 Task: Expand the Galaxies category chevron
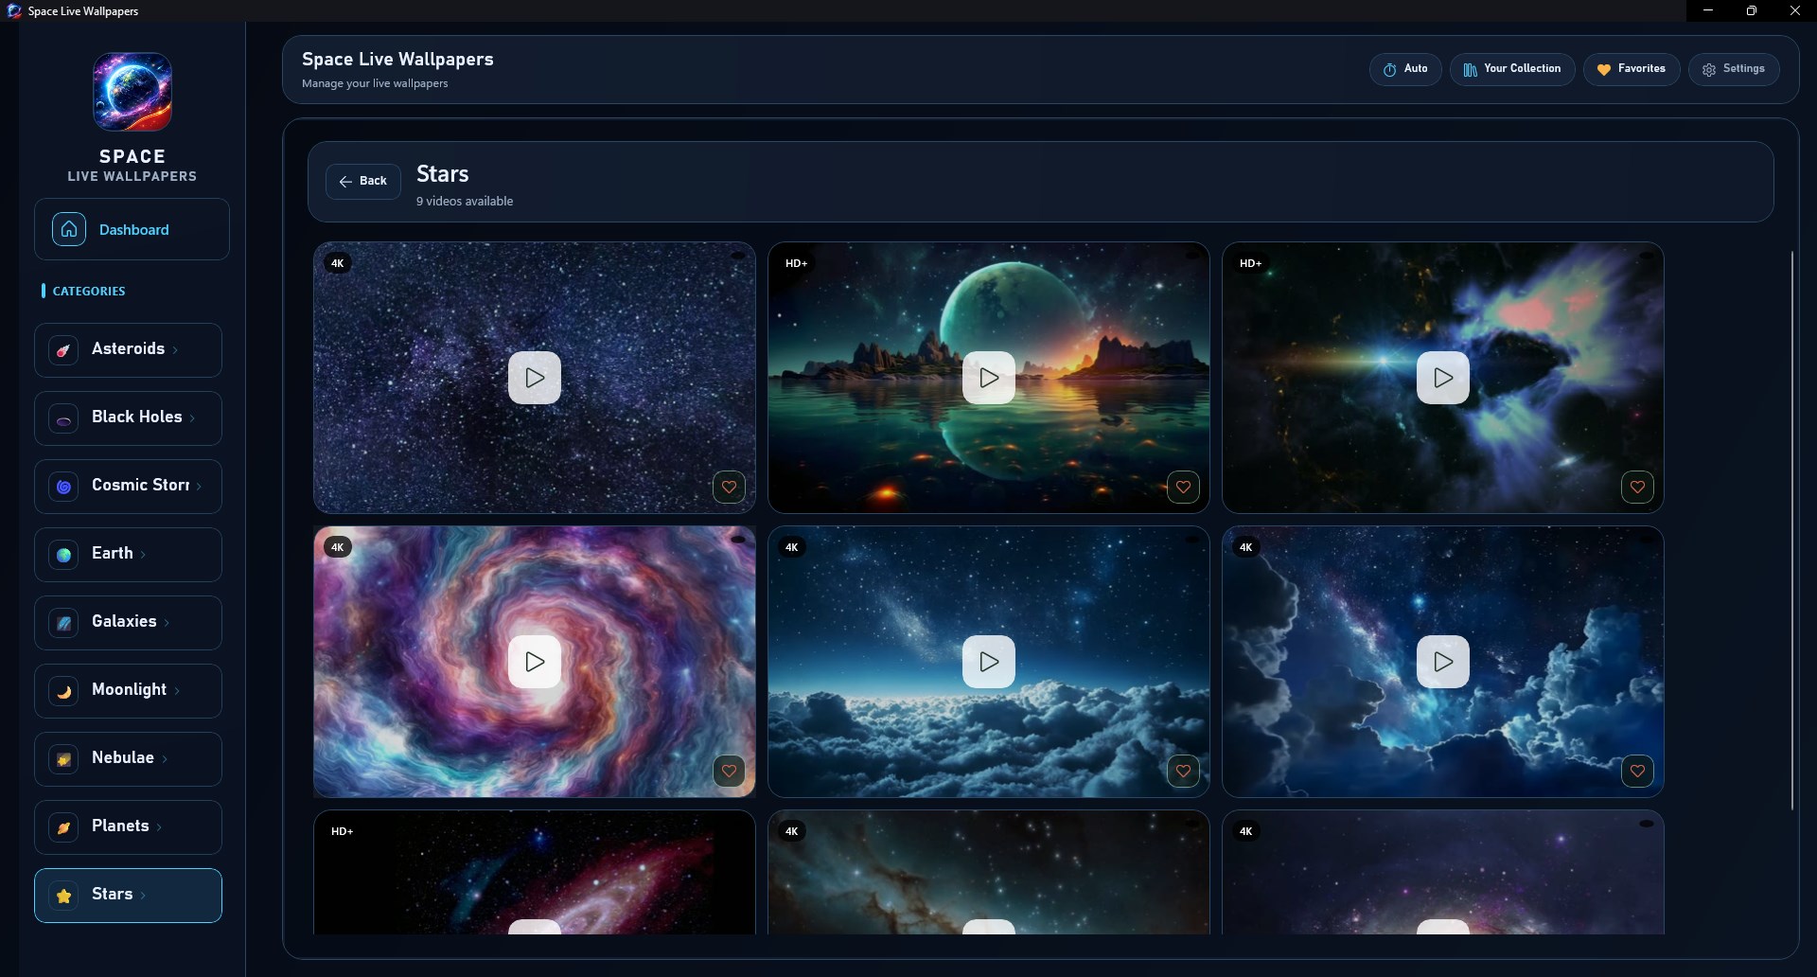coord(168,623)
